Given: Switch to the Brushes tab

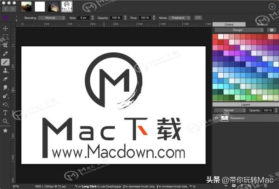Looking at the screenshot, I should coord(262,25).
